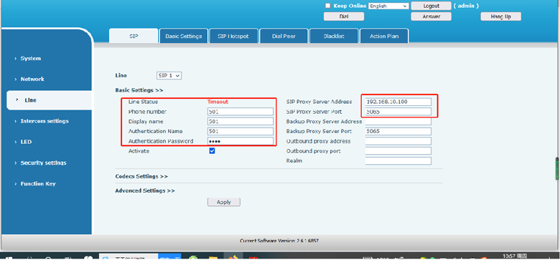Click the Answer button
This screenshot has width=560, height=260.
point(431,16)
